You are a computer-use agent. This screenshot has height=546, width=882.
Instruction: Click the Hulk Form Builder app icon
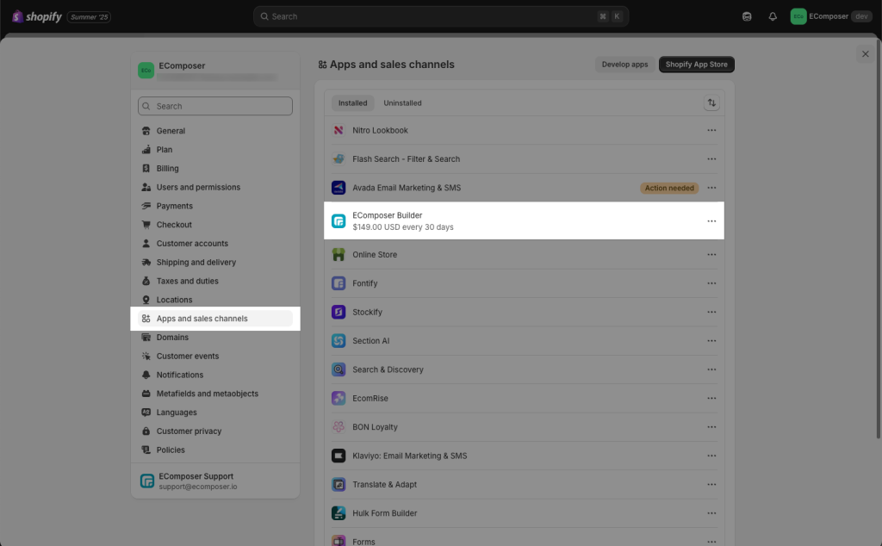339,512
